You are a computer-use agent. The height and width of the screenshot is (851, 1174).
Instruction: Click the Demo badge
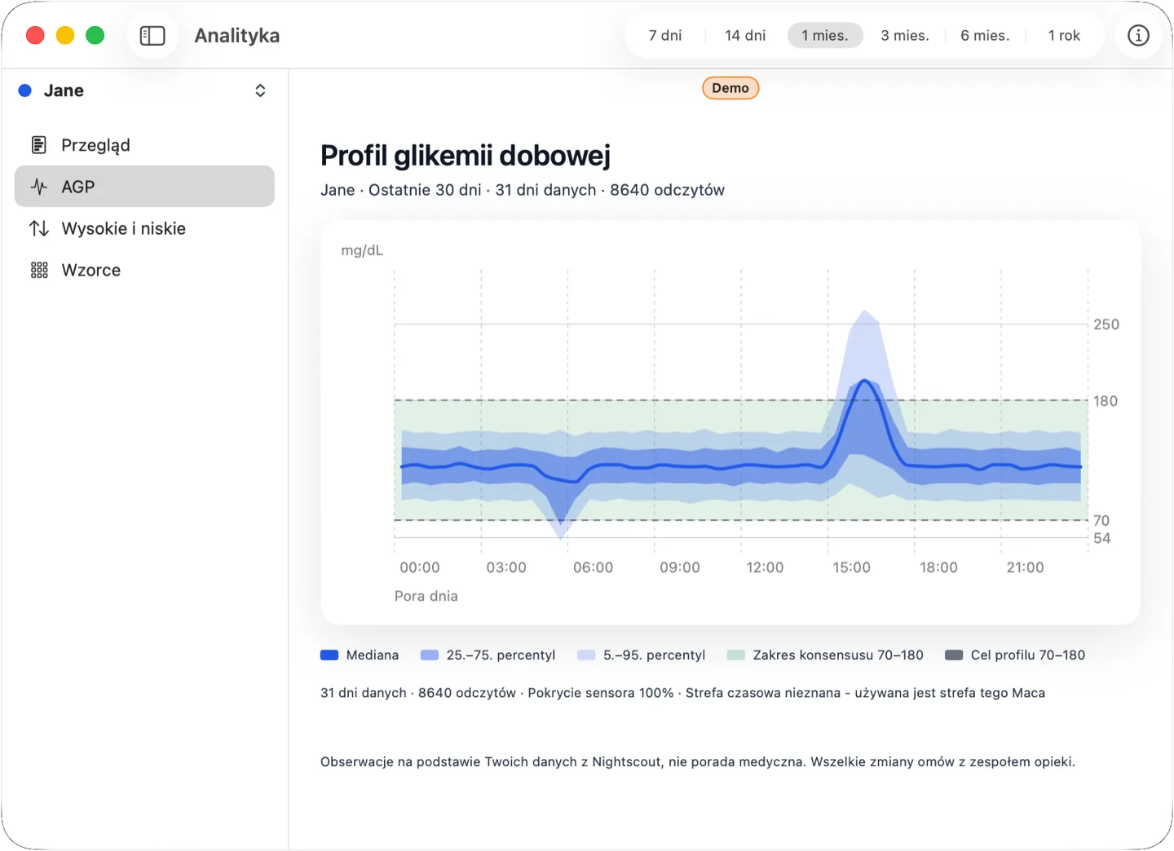tap(730, 88)
